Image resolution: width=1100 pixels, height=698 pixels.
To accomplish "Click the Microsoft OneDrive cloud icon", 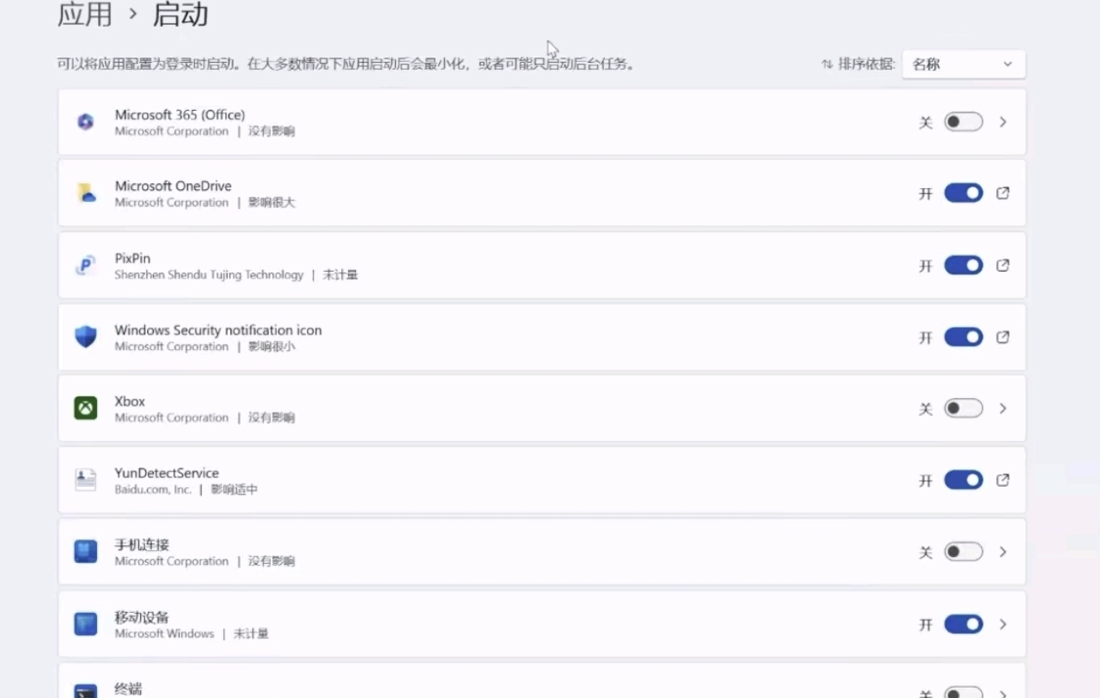I will click(x=85, y=193).
